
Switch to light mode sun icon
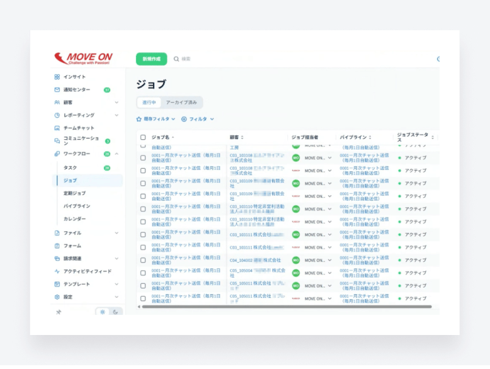[103, 312]
